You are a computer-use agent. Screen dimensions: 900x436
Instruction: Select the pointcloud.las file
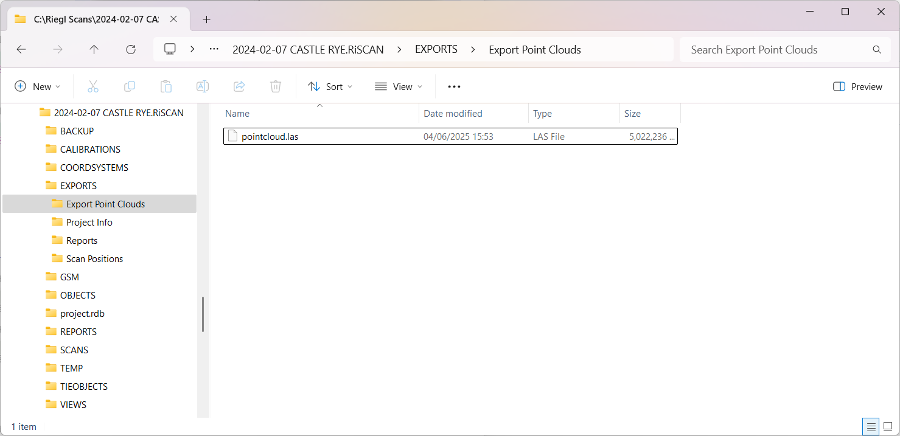(x=270, y=137)
